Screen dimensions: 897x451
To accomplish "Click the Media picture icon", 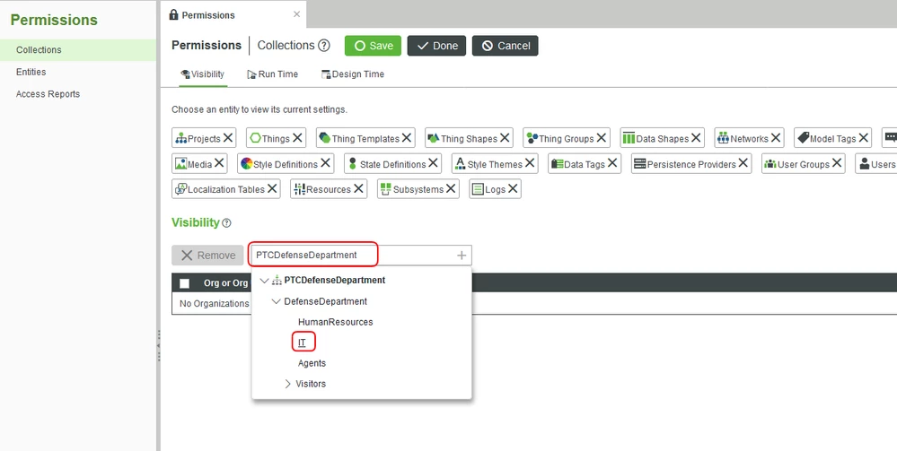I will click(x=181, y=164).
